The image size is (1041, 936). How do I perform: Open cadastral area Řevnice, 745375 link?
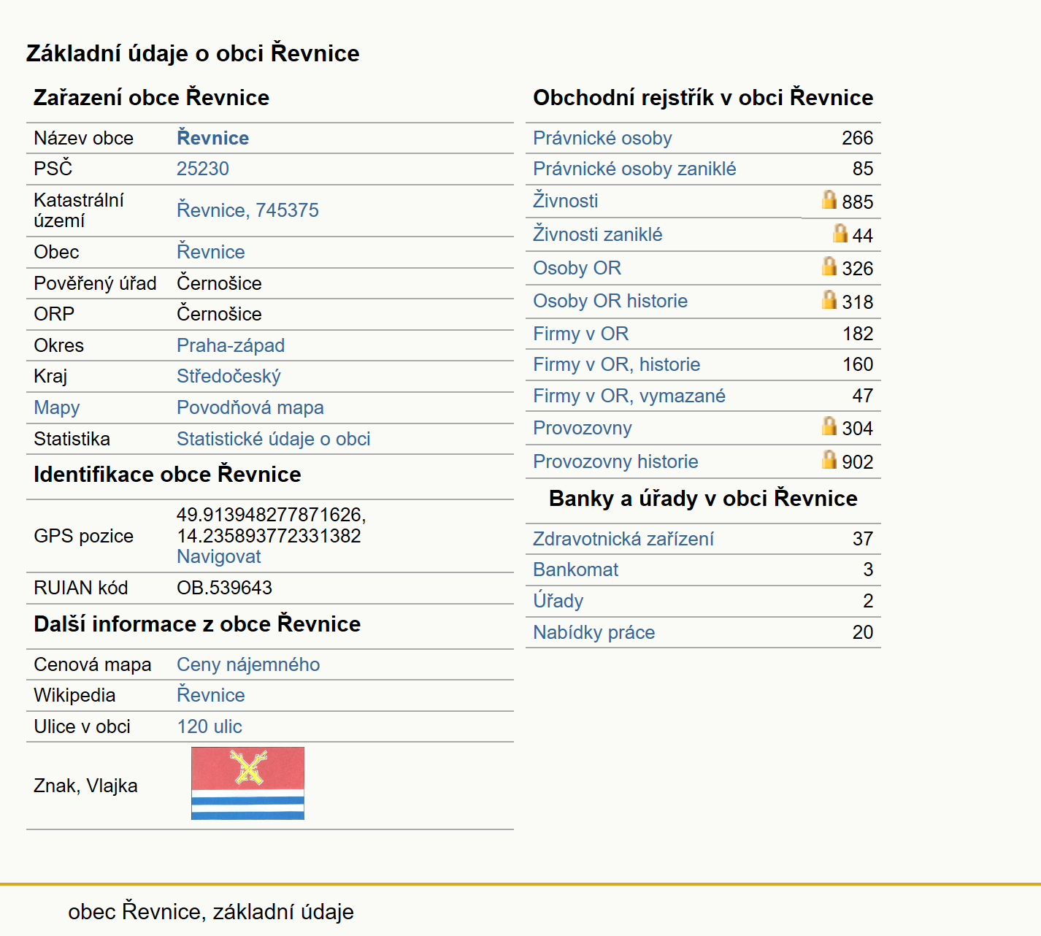point(247,210)
